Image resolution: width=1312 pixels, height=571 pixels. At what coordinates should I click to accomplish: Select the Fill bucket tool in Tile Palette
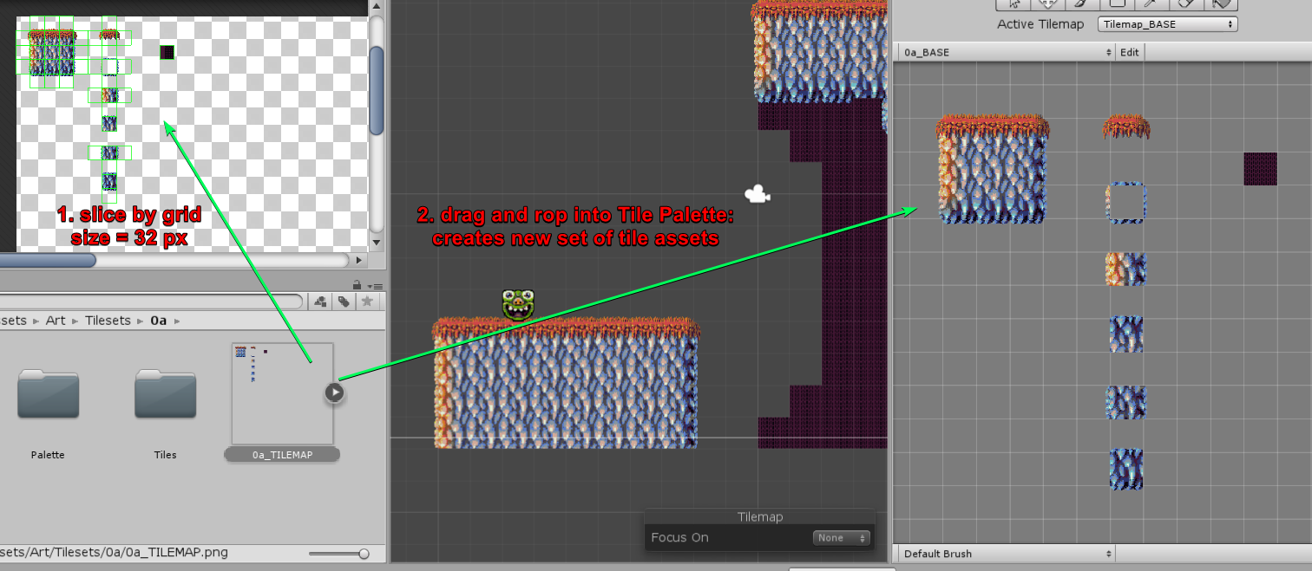coord(1221,4)
